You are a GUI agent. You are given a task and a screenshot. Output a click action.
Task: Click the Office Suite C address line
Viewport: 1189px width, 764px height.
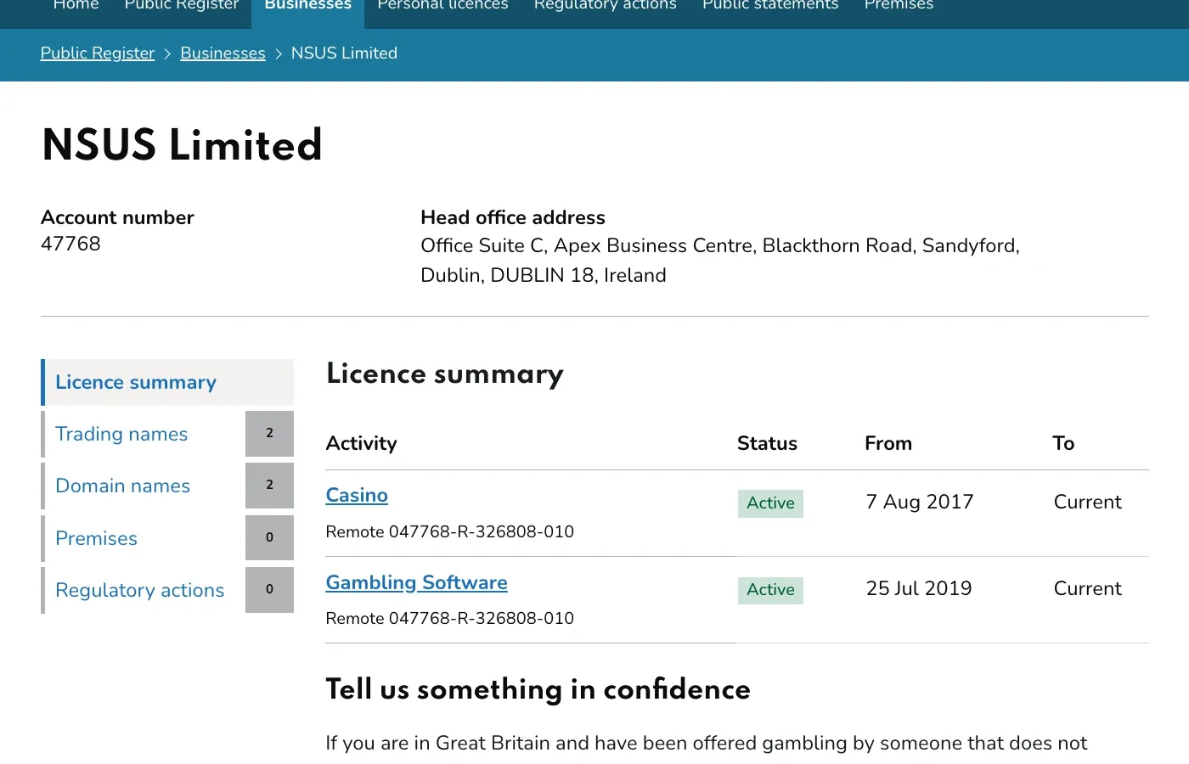click(x=720, y=245)
